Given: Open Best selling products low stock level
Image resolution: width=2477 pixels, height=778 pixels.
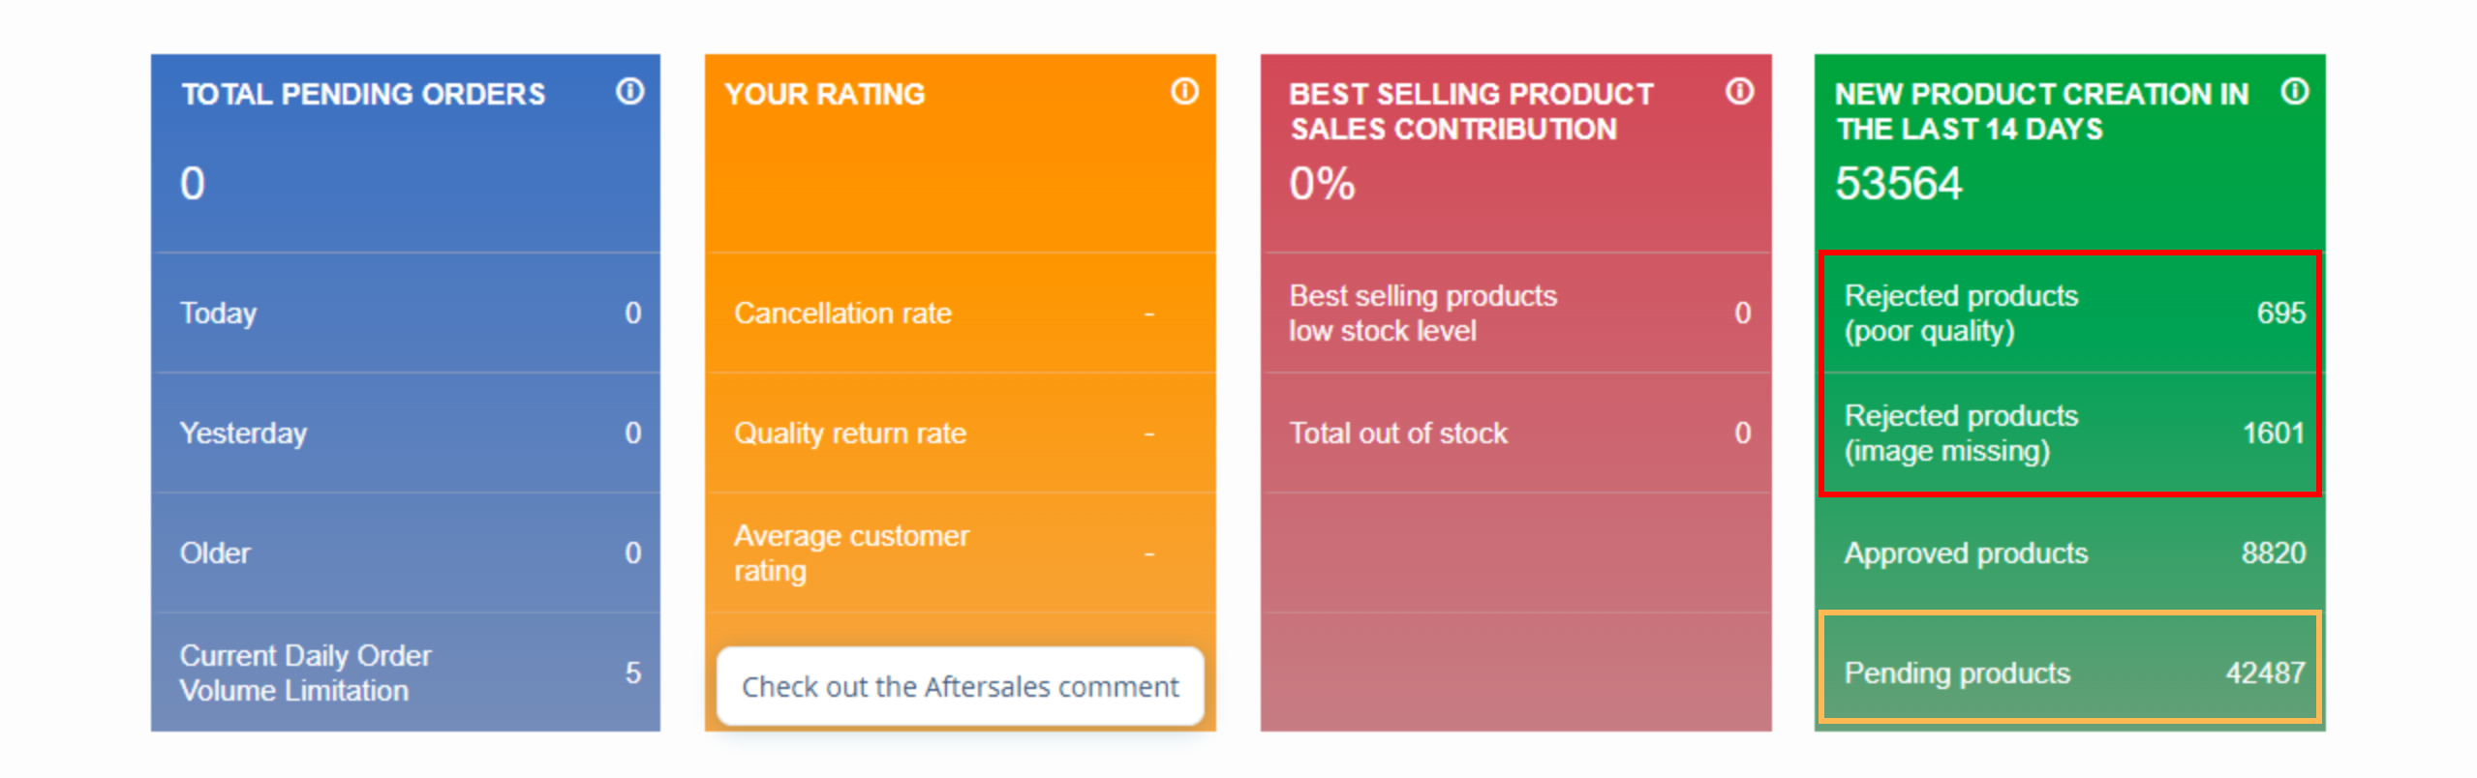Looking at the screenshot, I should click(1515, 314).
